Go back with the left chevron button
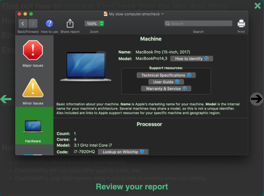The height and width of the screenshot is (196, 264). tap(23, 24)
